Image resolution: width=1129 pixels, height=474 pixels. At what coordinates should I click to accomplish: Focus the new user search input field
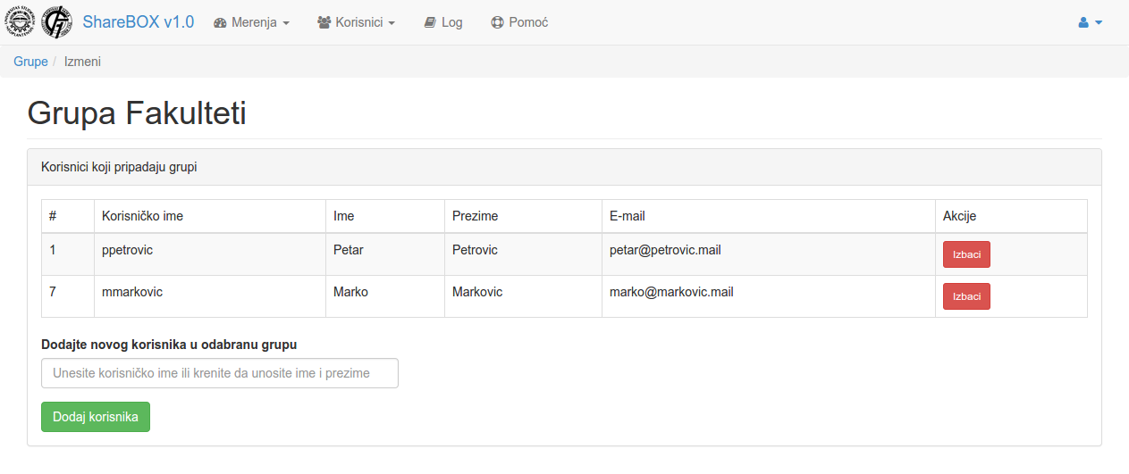pos(220,373)
